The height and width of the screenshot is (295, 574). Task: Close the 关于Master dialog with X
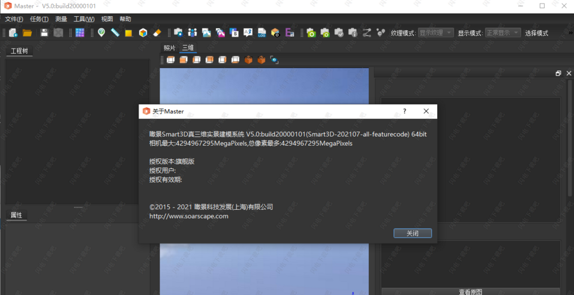pyautogui.click(x=426, y=112)
